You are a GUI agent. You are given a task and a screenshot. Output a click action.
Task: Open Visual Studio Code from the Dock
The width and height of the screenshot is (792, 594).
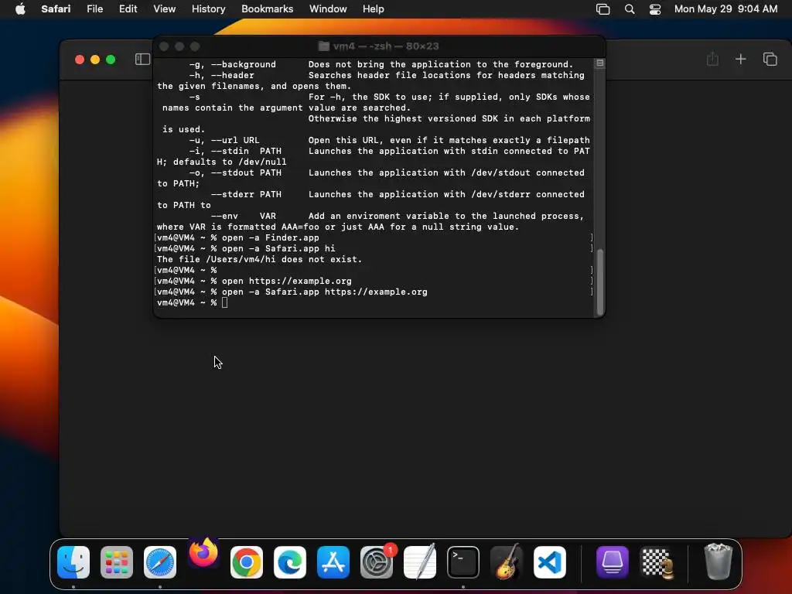[550, 562]
